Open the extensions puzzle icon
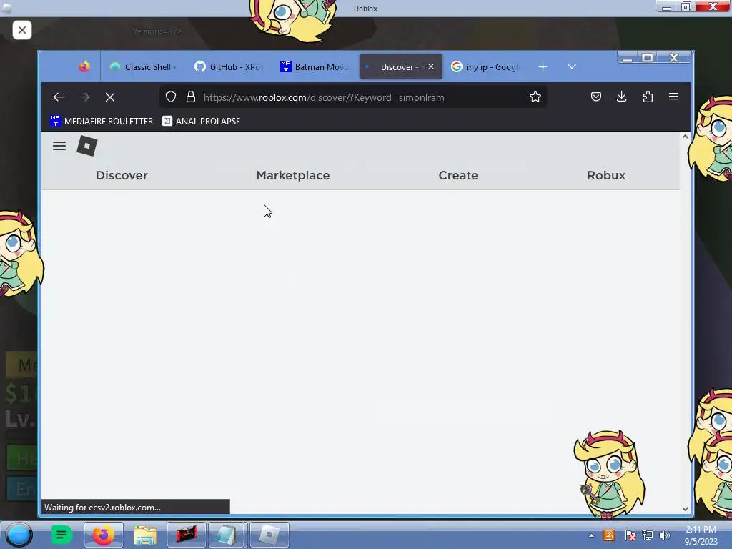 coord(648,97)
